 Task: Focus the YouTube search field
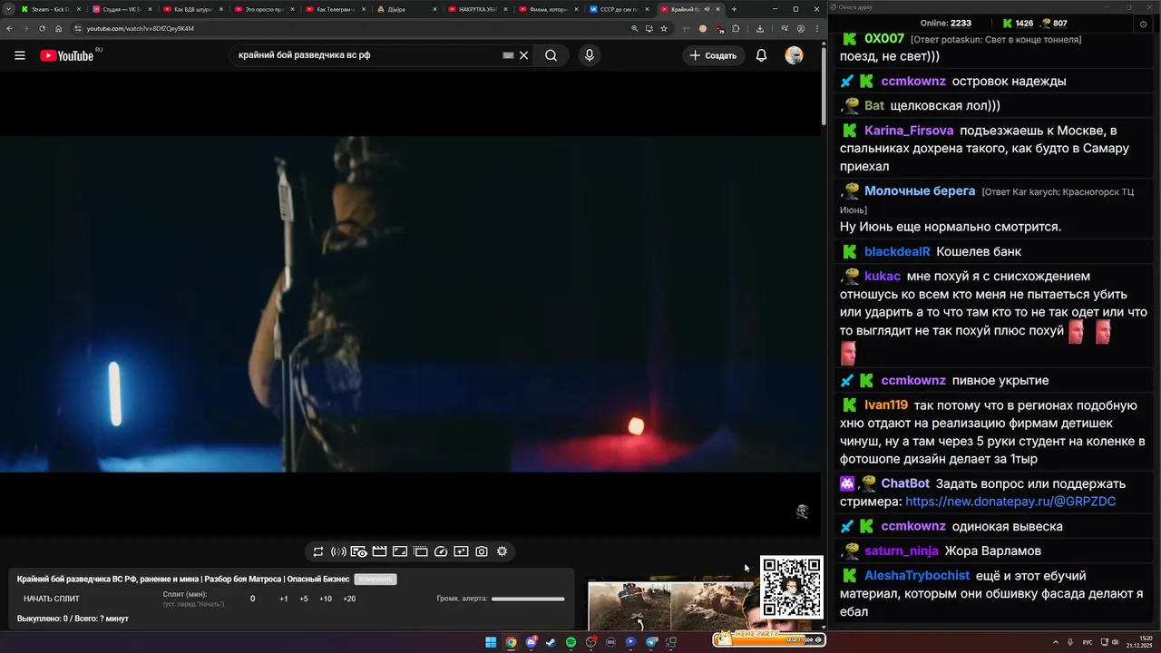pyautogui.click(x=367, y=55)
